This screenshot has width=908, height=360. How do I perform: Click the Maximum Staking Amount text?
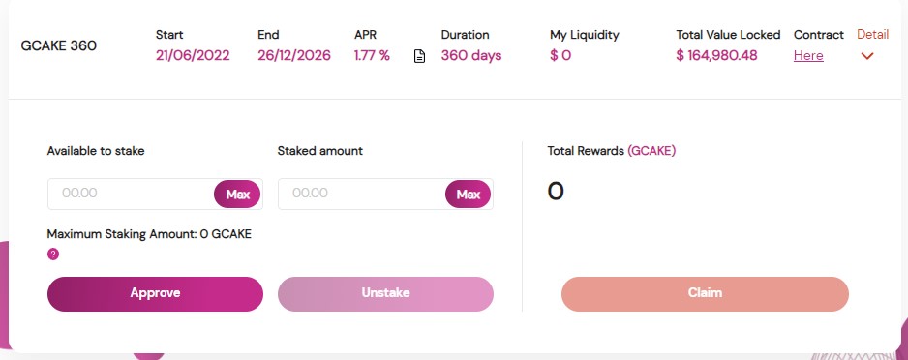(x=149, y=234)
